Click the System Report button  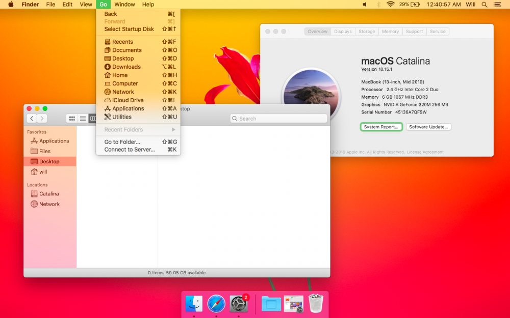click(381, 127)
